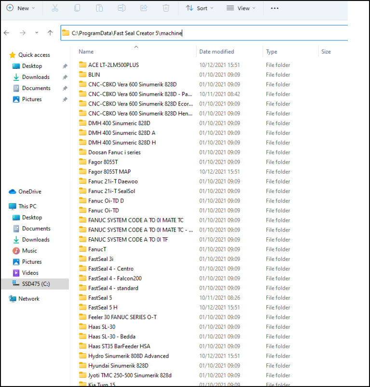Image resolution: width=370 pixels, height=387 pixels.
Task: Select the SSD475 (C:) drive
Action: [x=35, y=284]
